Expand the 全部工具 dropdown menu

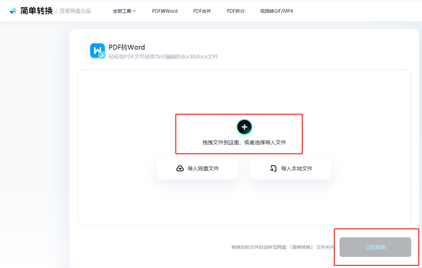coord(124,11)
